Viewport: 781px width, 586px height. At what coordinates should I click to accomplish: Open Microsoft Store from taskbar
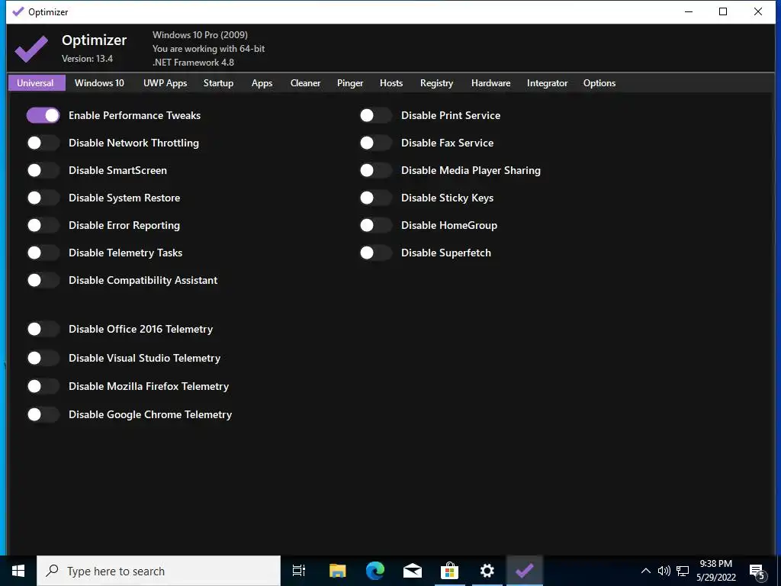click(450, 571)
